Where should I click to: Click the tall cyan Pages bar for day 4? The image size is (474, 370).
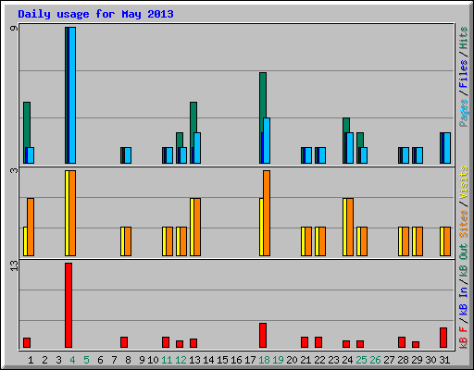click(x=72, y=95)
